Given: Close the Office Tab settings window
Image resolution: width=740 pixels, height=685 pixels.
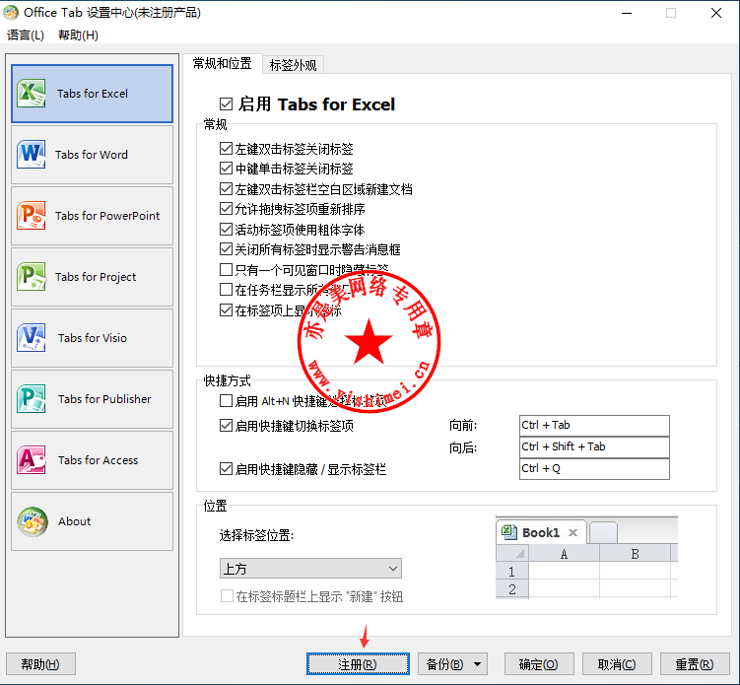Looking at the screenshot, I should 716,13.
